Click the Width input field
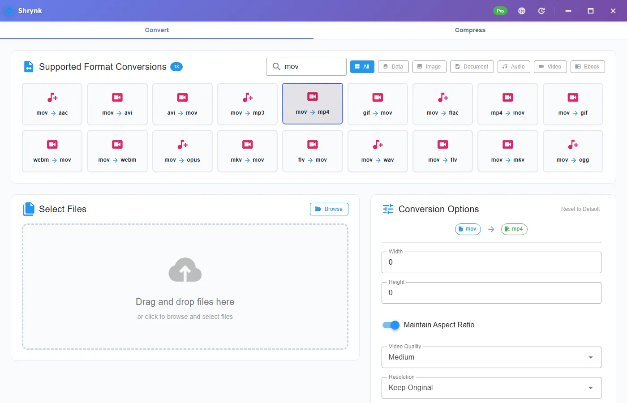 491,262
